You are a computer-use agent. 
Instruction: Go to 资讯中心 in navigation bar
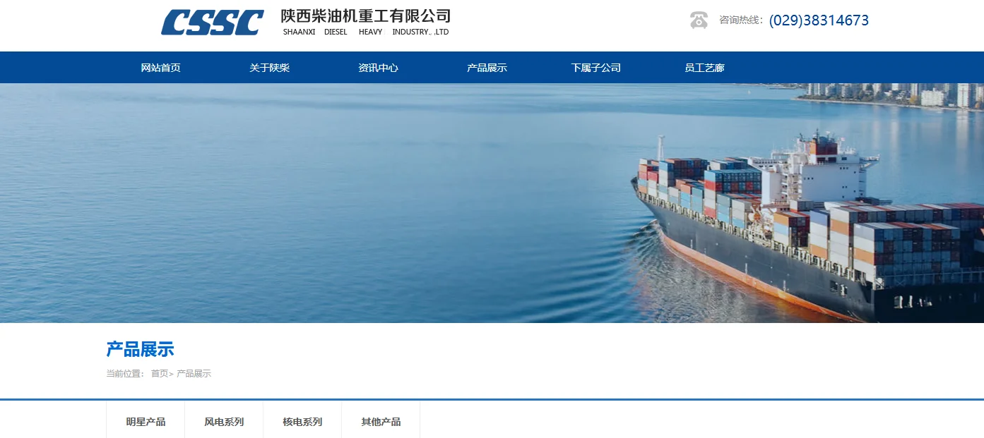[x=378, y=68]
